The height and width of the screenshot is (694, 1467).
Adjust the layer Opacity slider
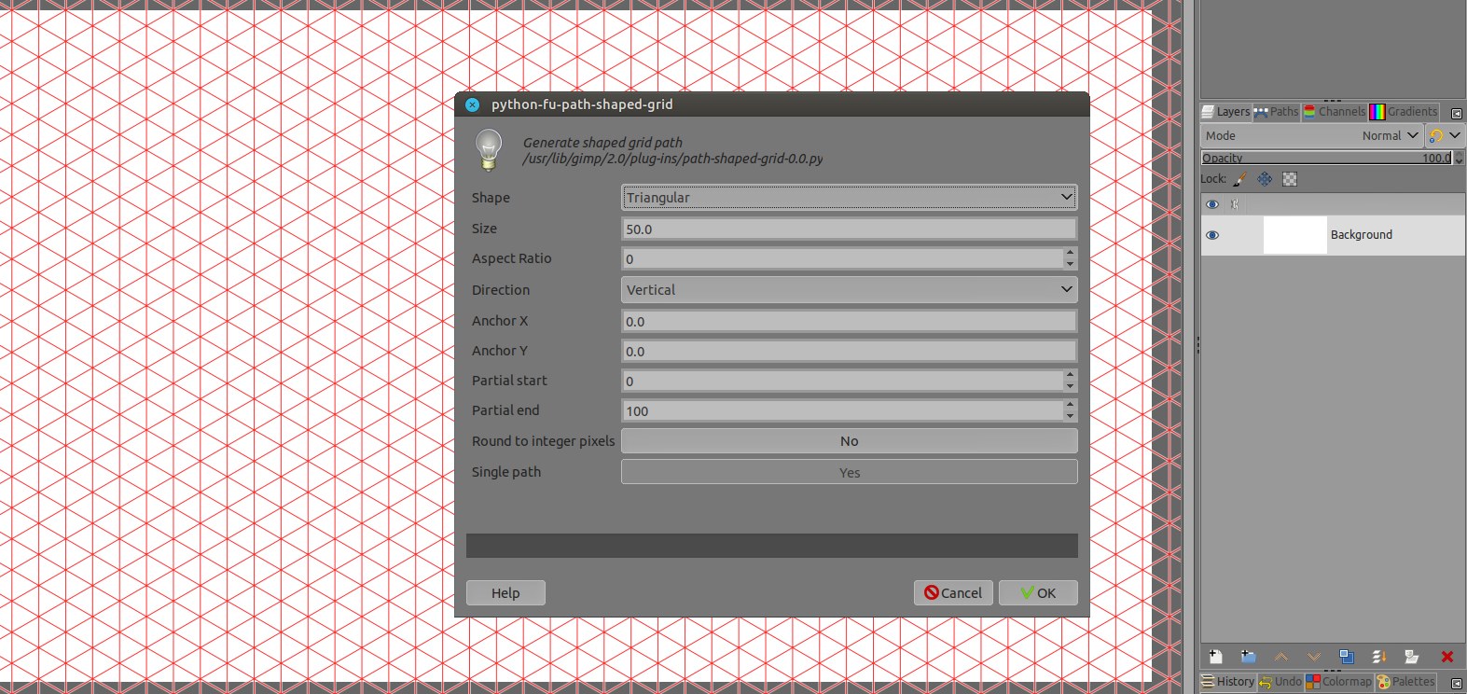(x=1327, y=158)
